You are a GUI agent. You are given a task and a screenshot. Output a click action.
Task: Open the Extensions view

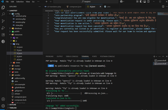pyautogui.click(x=3, y=34)
